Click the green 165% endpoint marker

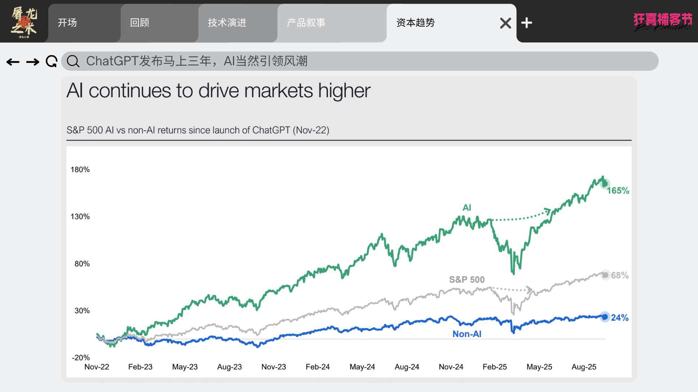pyautogui.click(x=605, y=184)
